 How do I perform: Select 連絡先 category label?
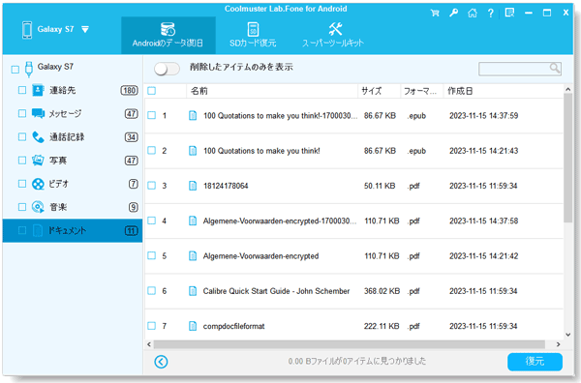63,90
